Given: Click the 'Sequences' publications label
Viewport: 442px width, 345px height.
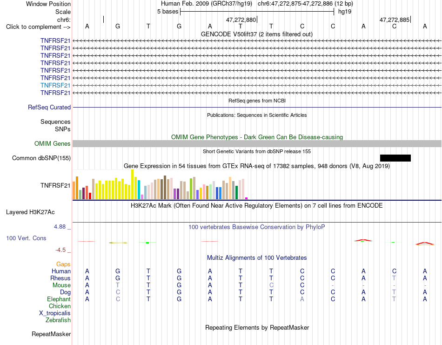Looking at the screenshot, I should pyautogui.click(x=55, y=122).
